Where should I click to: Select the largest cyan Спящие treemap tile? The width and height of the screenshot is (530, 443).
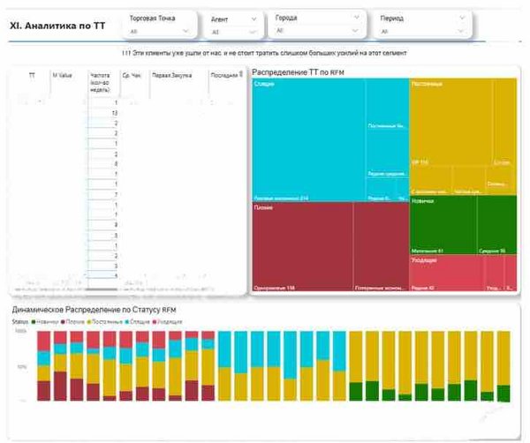(x=308, y=139)
